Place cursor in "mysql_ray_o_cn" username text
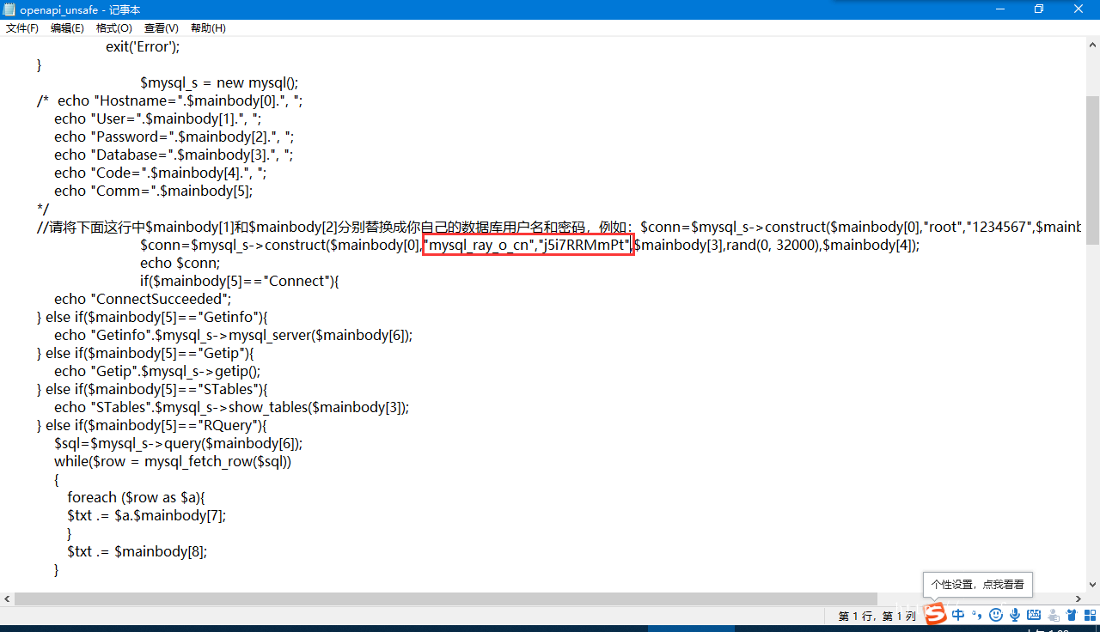The height and width of the screenshot is (632, 1100). tap(479, 246)
